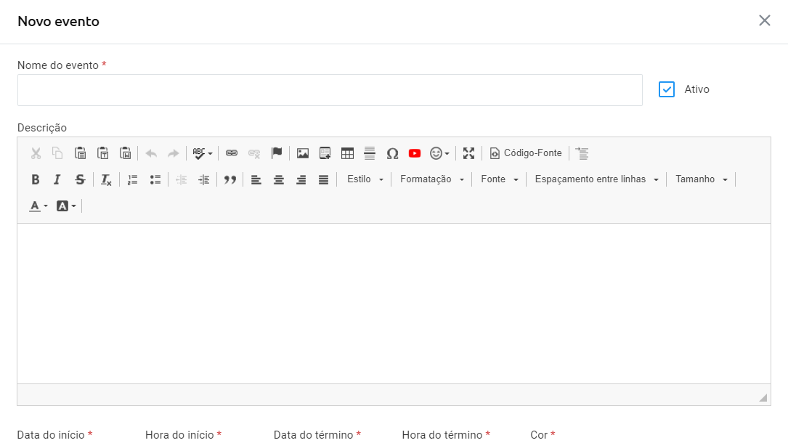
Task: Open the Fonte dropdown
Action: 499,179
